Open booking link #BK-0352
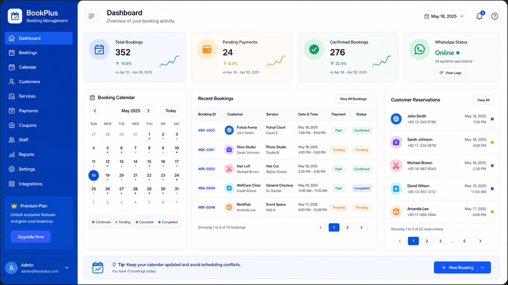508x285 pixels. point(206,130)
